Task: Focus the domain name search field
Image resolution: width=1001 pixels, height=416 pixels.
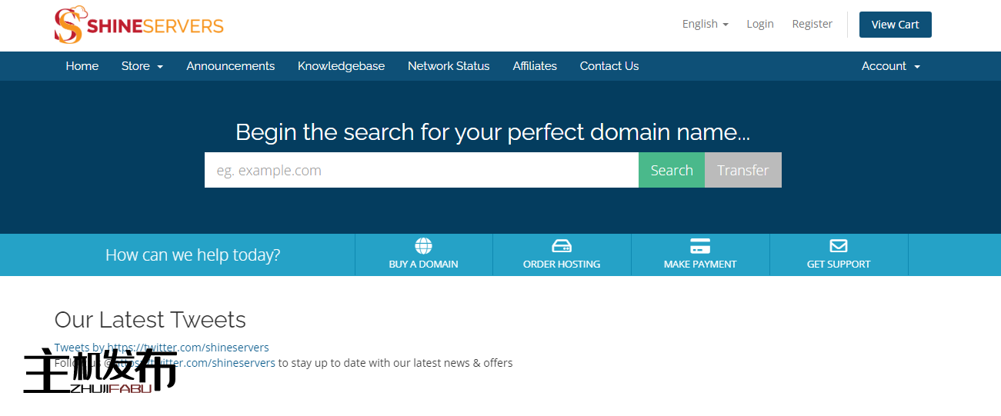Action: click(421, 170)
